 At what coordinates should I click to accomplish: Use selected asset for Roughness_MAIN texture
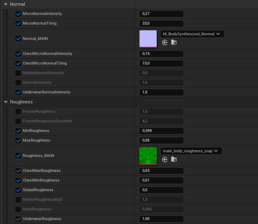(165, 159)
